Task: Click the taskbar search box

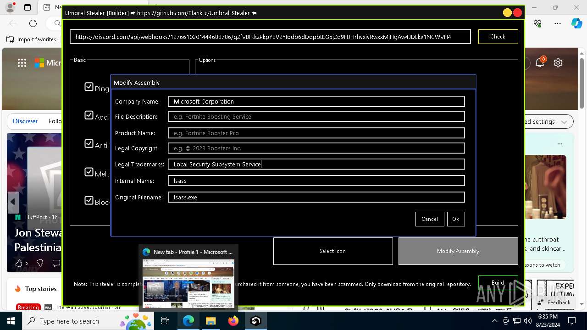Action: (87, 321)
